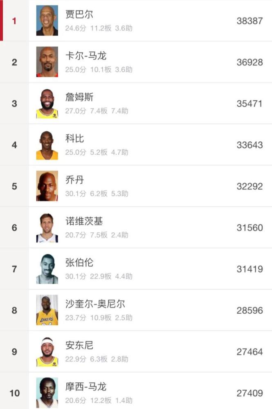Open 摩西-马龙 player avatar

[x=47, y=393]
